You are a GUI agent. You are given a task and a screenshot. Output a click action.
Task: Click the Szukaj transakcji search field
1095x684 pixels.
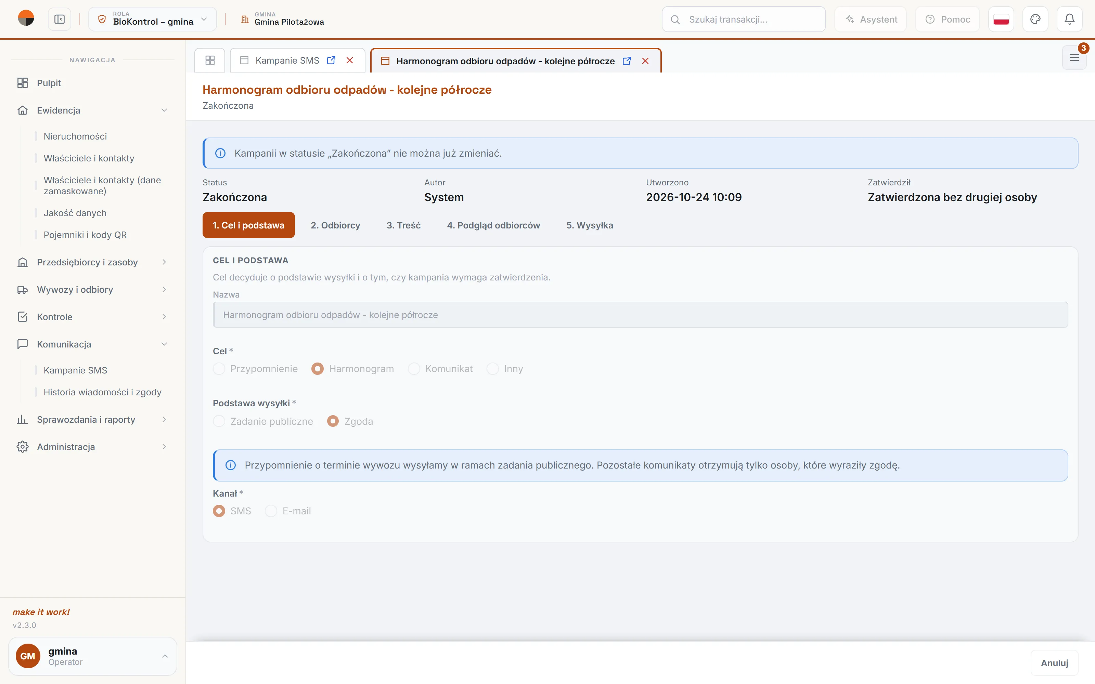744,19
